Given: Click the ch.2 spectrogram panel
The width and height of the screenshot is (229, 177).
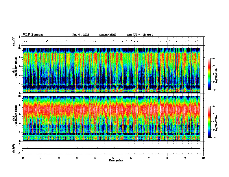Looking at the screenshot, I should click(112, 119).
